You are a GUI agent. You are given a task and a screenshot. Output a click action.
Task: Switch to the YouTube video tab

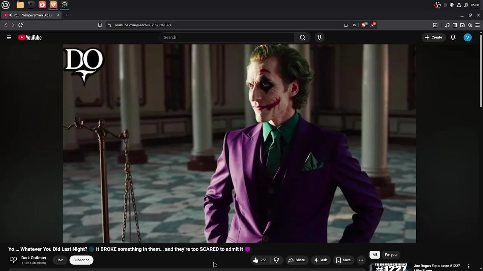point(31,15)
